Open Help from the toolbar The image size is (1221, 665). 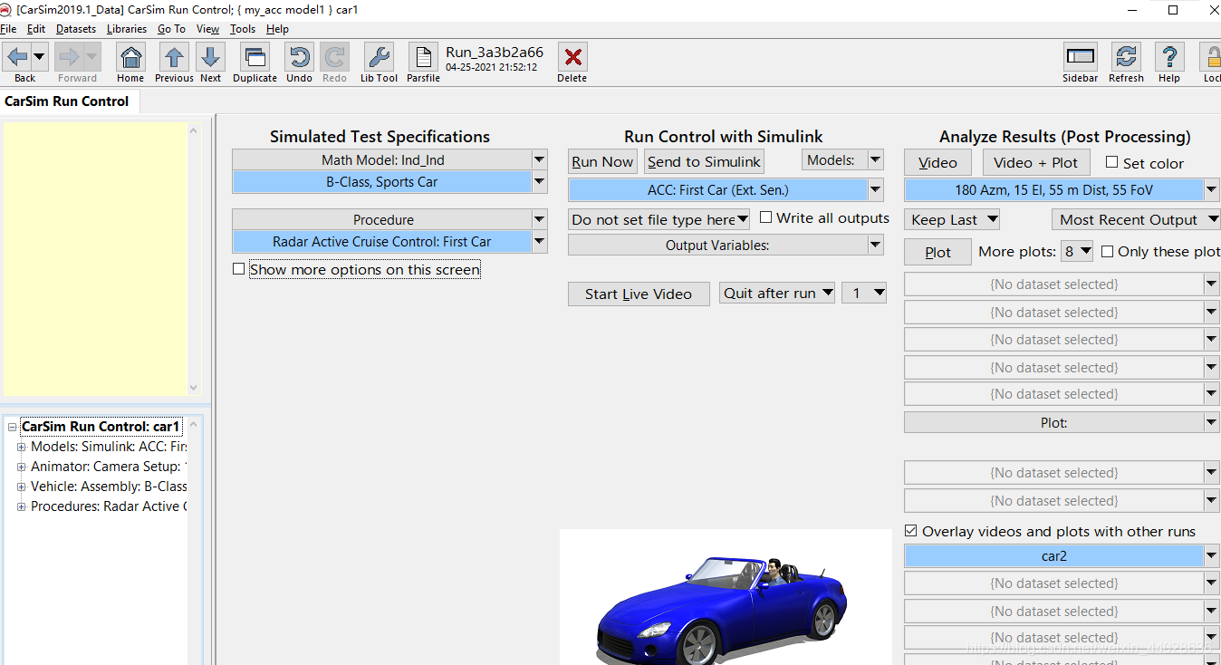click(1169, 58)
